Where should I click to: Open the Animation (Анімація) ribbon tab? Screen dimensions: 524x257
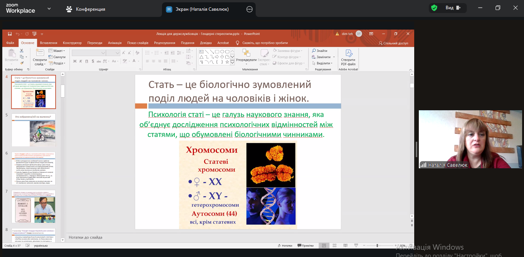click(x=115, y=43)
